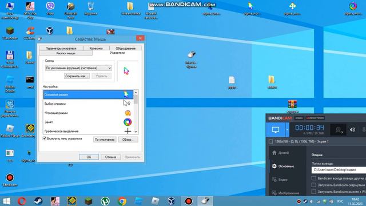Image resolution: width=366 pixels, height=206 pixels.
Task: Mute Bandicam speaker sound icon
Action: tap(352, 130)
